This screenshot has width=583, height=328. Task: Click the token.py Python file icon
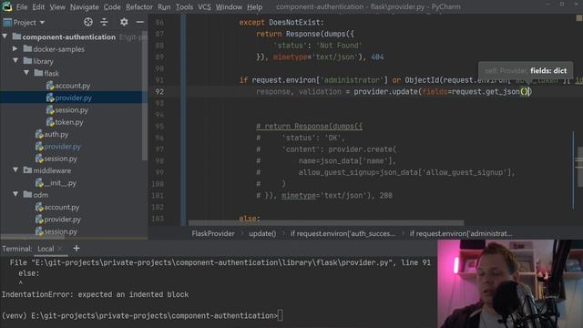pyautogui.click(x=50, y=122)
